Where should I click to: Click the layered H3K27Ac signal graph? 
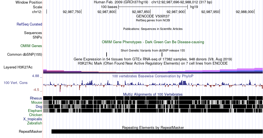click(153, 71)
